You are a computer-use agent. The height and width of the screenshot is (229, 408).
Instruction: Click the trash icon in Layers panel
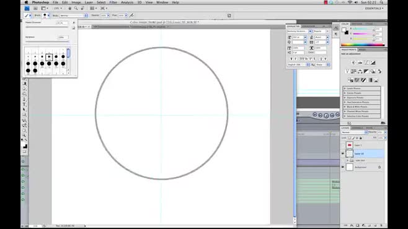(381, 226)
